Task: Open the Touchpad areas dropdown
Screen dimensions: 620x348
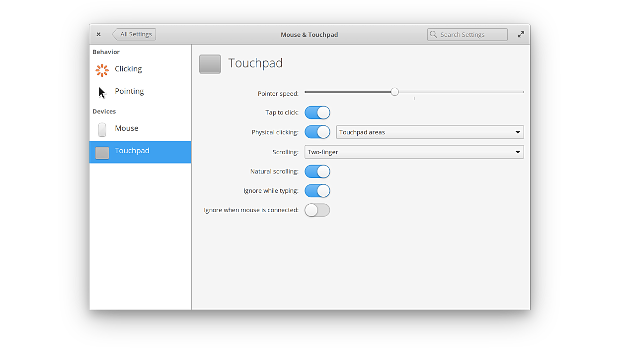Action: (430, 132)
